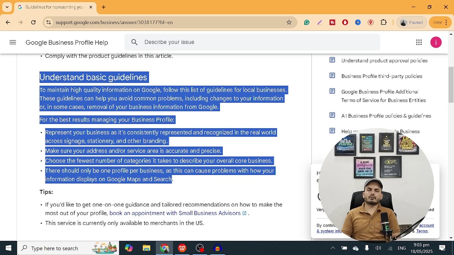Screen dimensions: 454x255
Task: Reload the page with the refresh icon
Action: [33, 22]
